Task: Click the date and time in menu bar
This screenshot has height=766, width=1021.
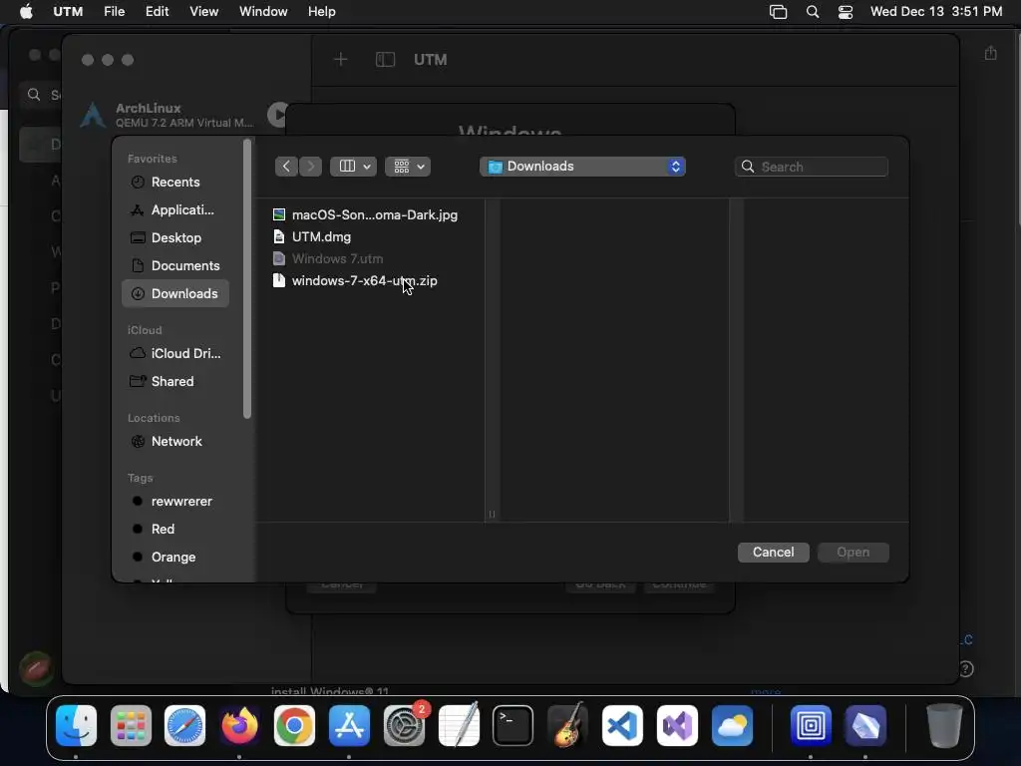Action: click(x=936, y=12)
